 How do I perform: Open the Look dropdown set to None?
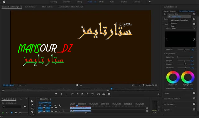[x=183, y=29]
